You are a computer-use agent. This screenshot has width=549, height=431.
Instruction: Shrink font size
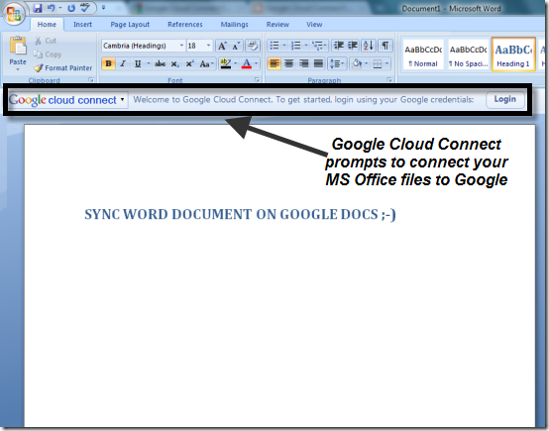(236, 46)
